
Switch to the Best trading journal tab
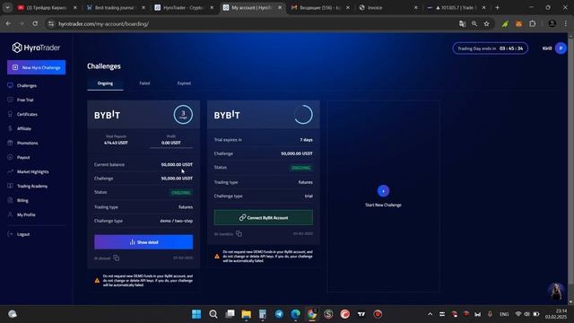pyautogui.click(x=116, y=8)
